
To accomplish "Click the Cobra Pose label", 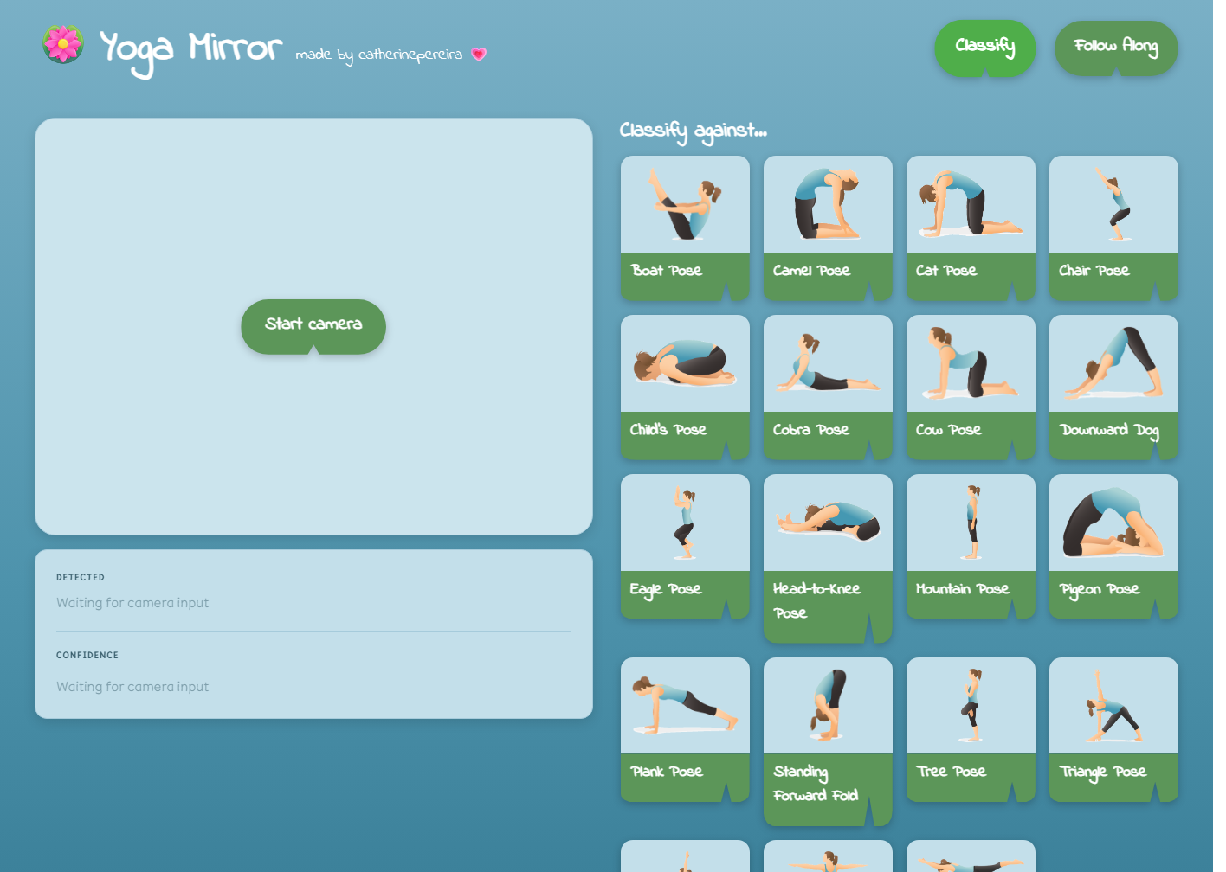I will pos(811,430).
